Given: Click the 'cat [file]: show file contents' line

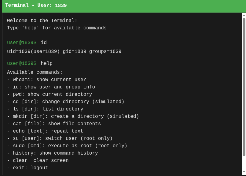Looking at the screenshot, I should pyautogui.click(x=54, y=124).
